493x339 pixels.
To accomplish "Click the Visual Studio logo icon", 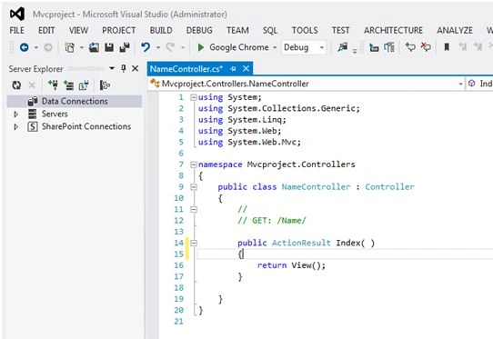I will tap(17, 15).
